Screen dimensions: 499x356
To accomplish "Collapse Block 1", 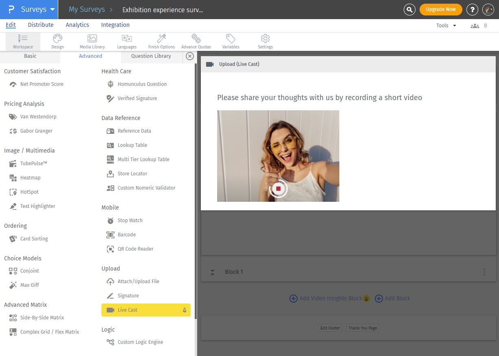I will pos(212,272).
